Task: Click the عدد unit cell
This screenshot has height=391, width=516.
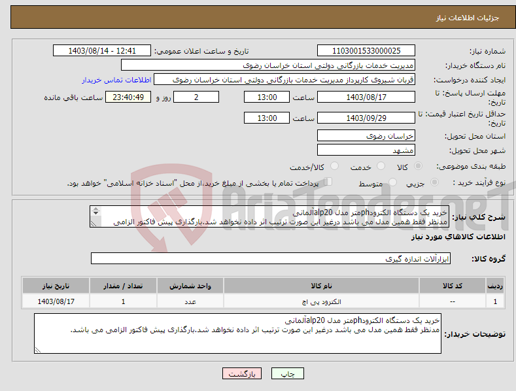Action: pyautogui.click(x=190, y=301)
